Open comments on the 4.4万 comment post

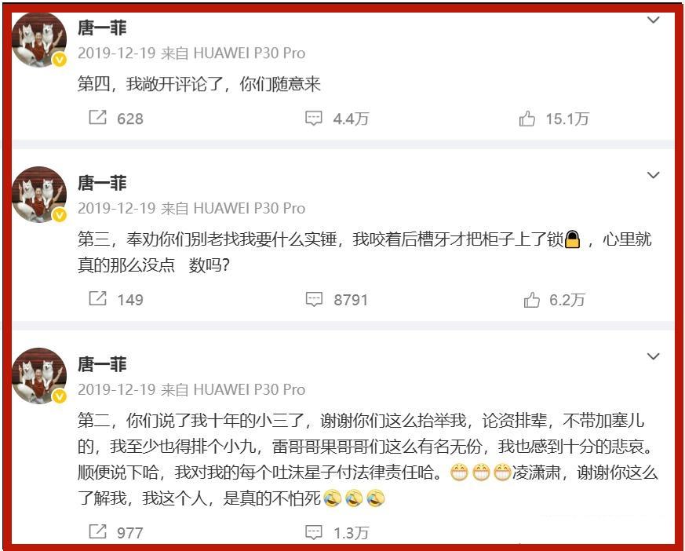[x=337, y=118]
